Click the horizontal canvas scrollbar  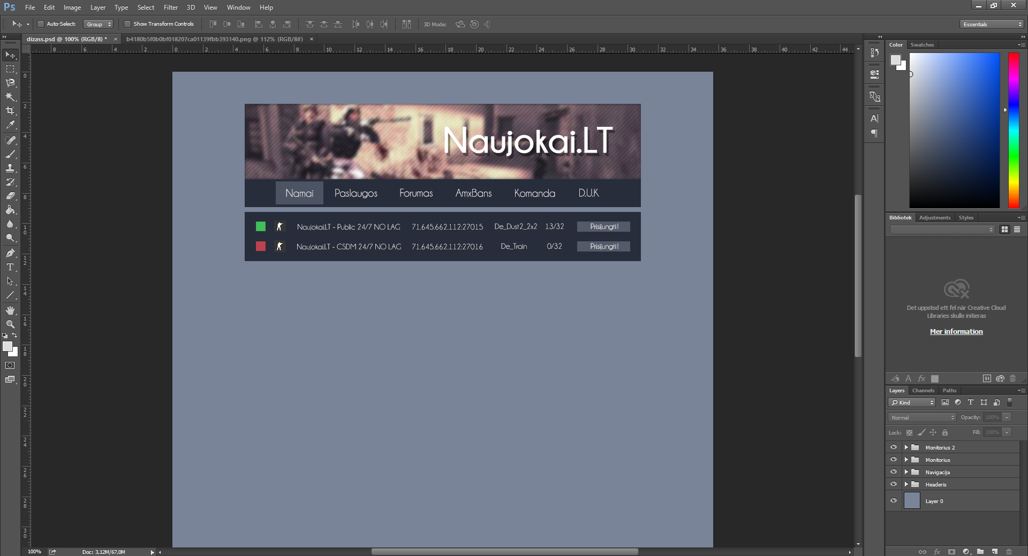[x=505, y=552]
